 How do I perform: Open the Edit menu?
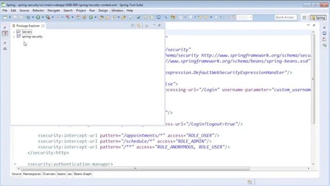13,10
